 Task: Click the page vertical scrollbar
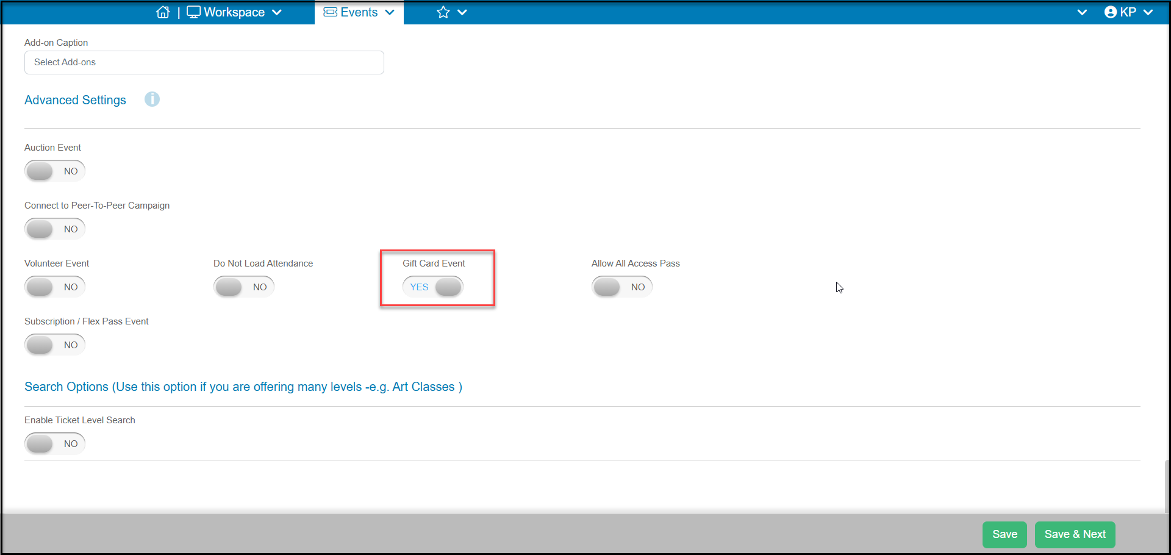pyautogui.click(x=1167, y=486)
